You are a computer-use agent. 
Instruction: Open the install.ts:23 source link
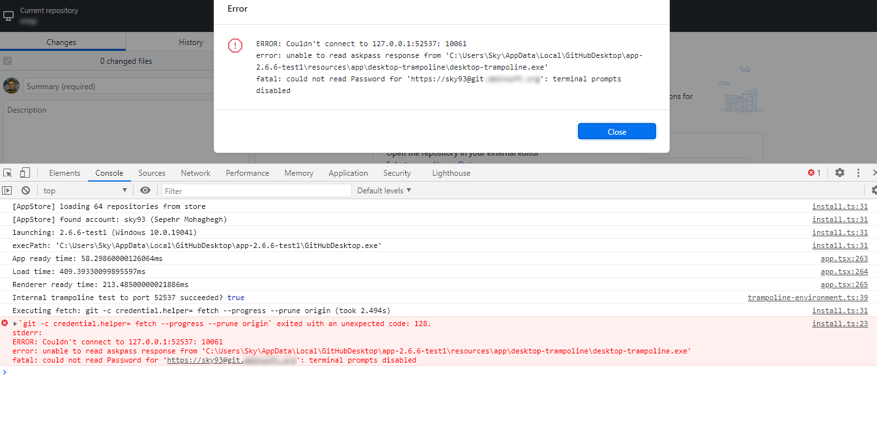(x=840, y=323)
